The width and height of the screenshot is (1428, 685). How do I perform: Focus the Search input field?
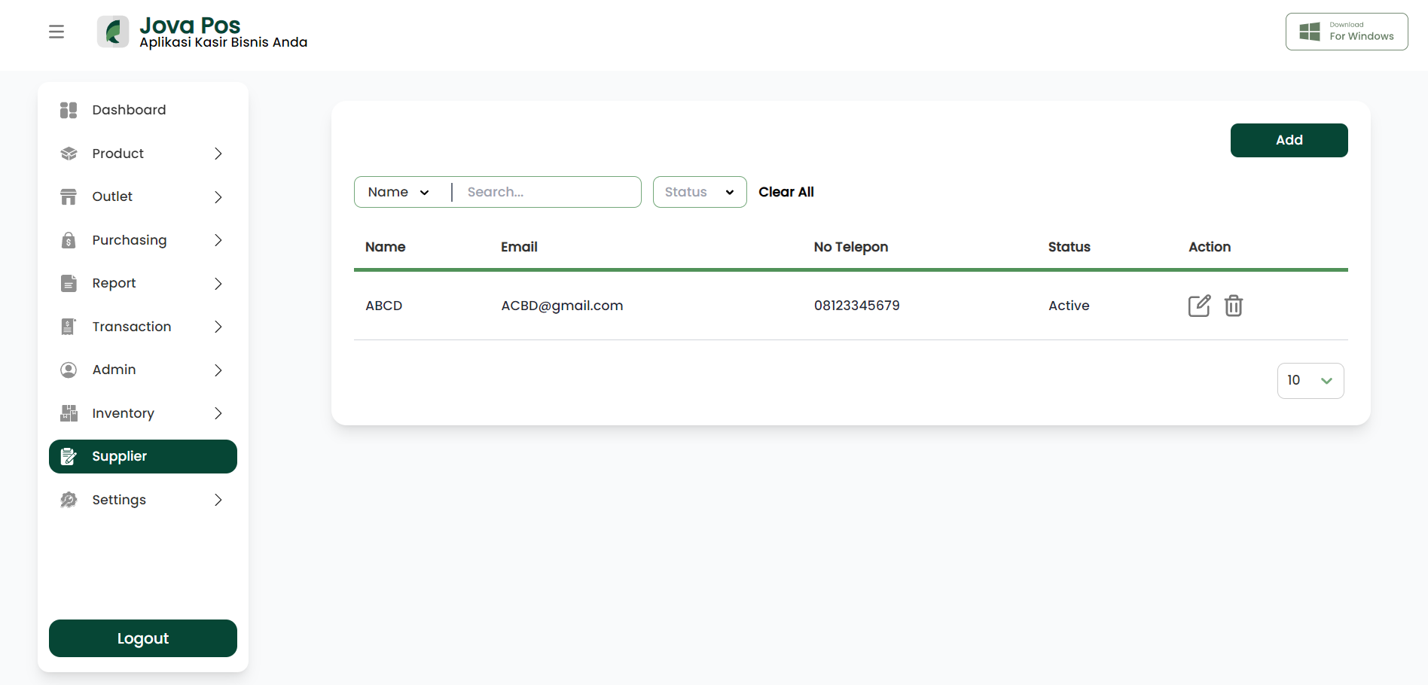pos(550,192)
